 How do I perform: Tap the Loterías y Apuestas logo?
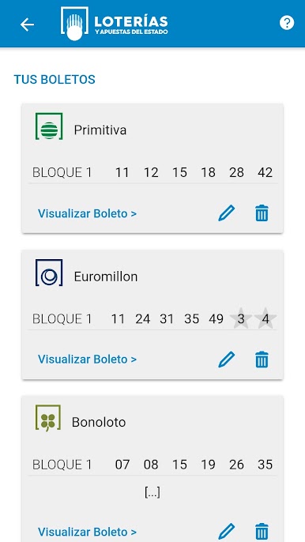(115, 24)
